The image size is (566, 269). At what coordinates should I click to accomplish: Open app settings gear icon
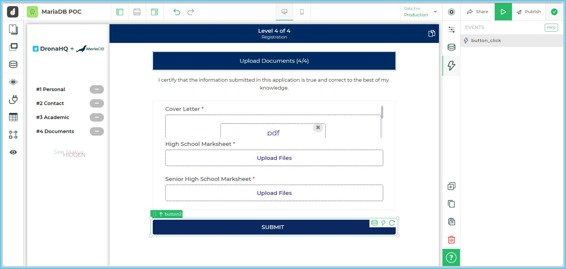coord(451,12)
